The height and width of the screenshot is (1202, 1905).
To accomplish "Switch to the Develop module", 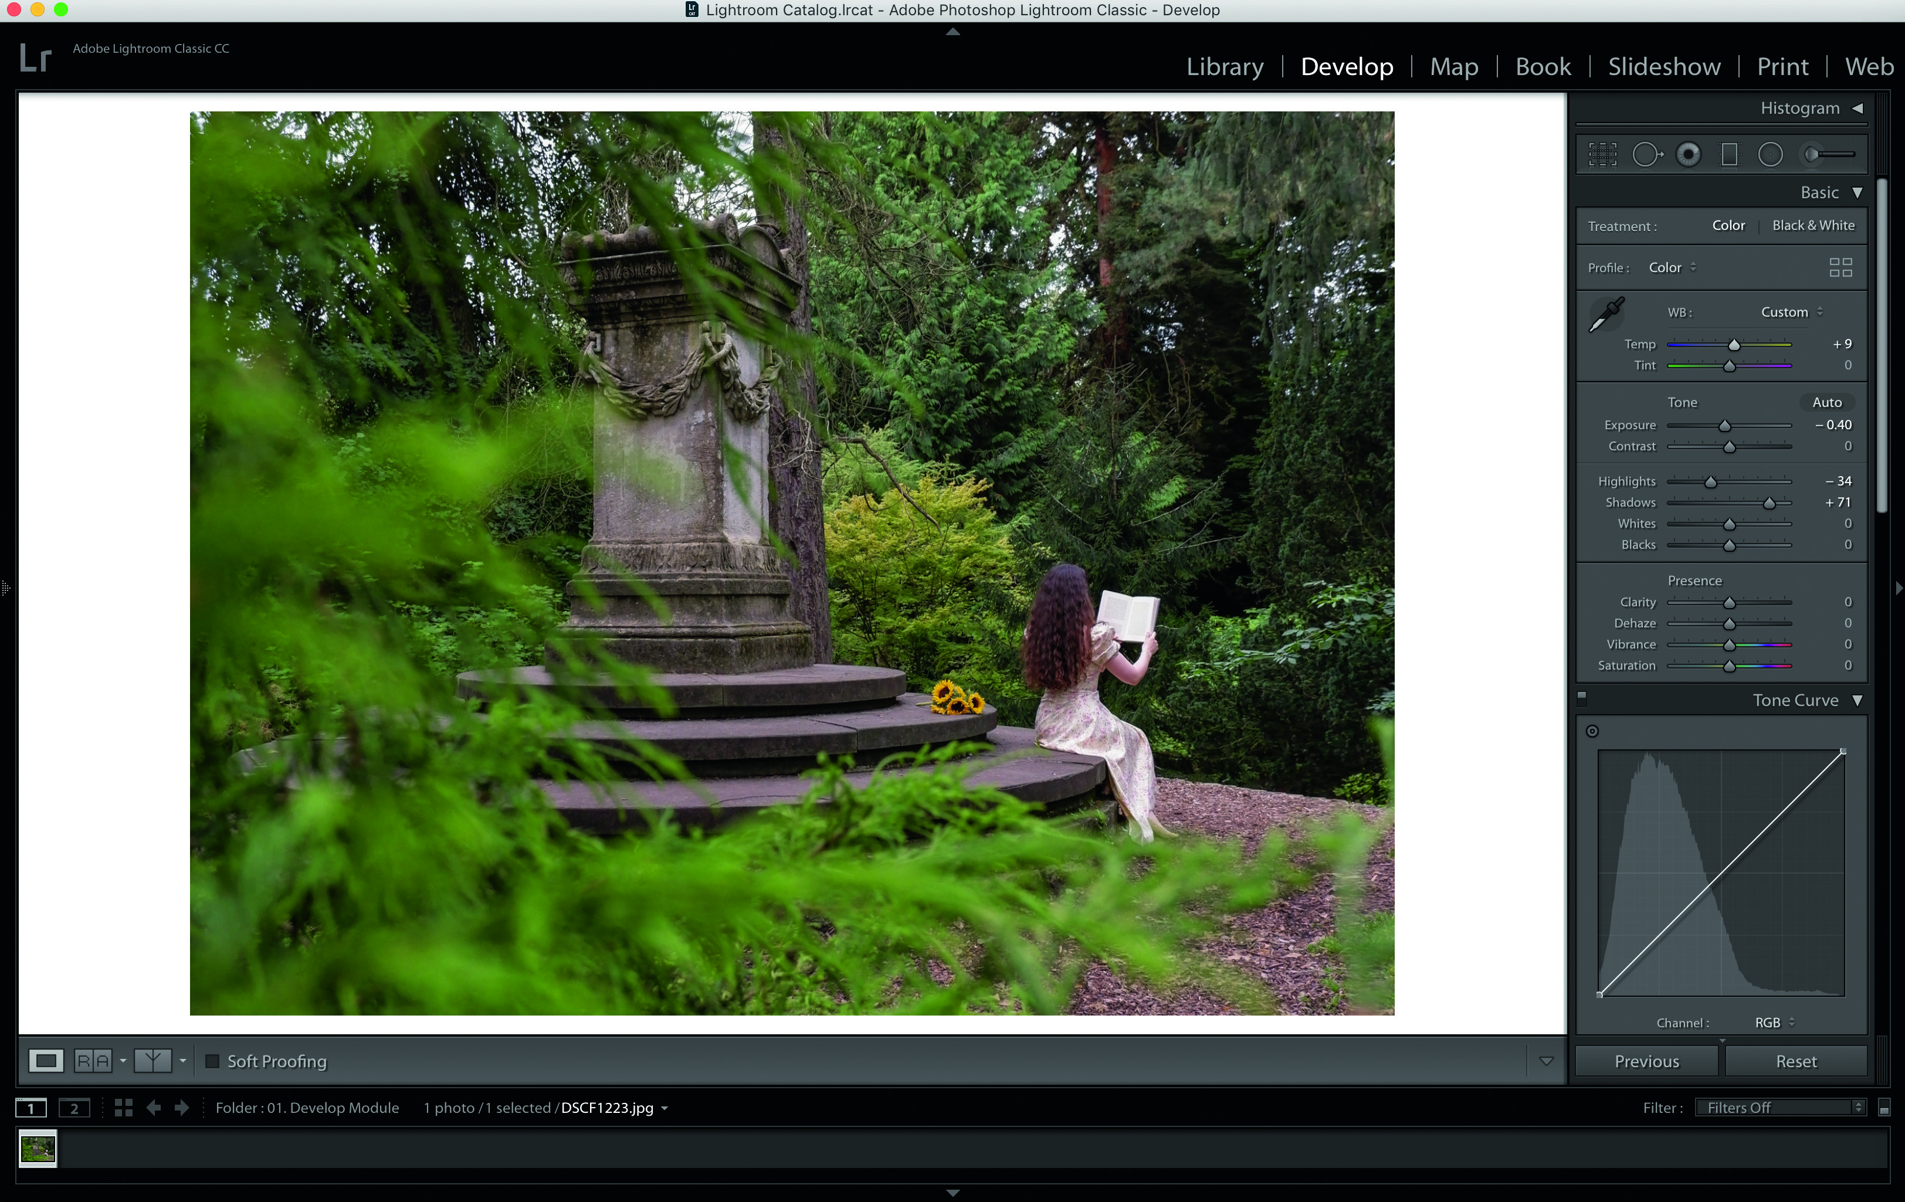I will [1347, 66].
